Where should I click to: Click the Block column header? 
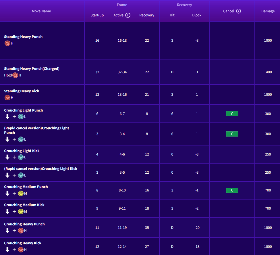coord(197,15)
